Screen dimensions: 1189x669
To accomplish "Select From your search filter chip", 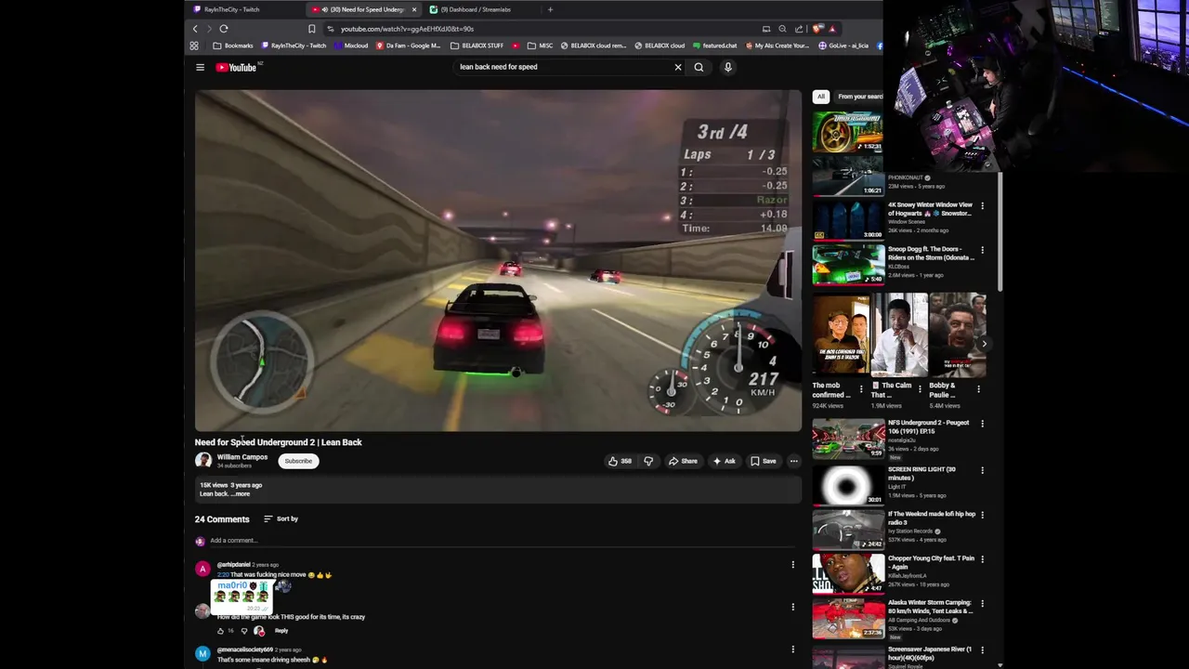I will tap(860, 97).
